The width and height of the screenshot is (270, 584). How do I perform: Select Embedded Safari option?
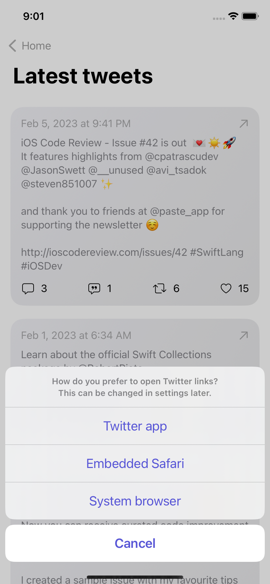pos(135,463)
